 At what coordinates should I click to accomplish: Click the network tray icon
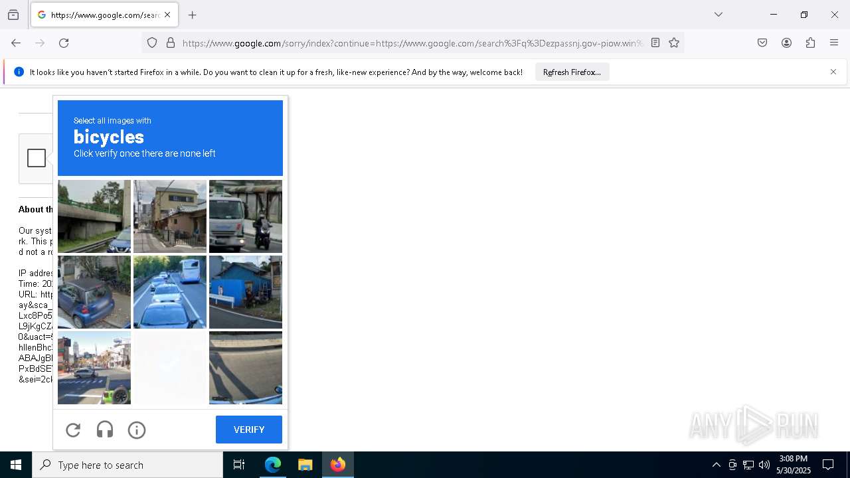pyautogui.click(x=748, y=465)
